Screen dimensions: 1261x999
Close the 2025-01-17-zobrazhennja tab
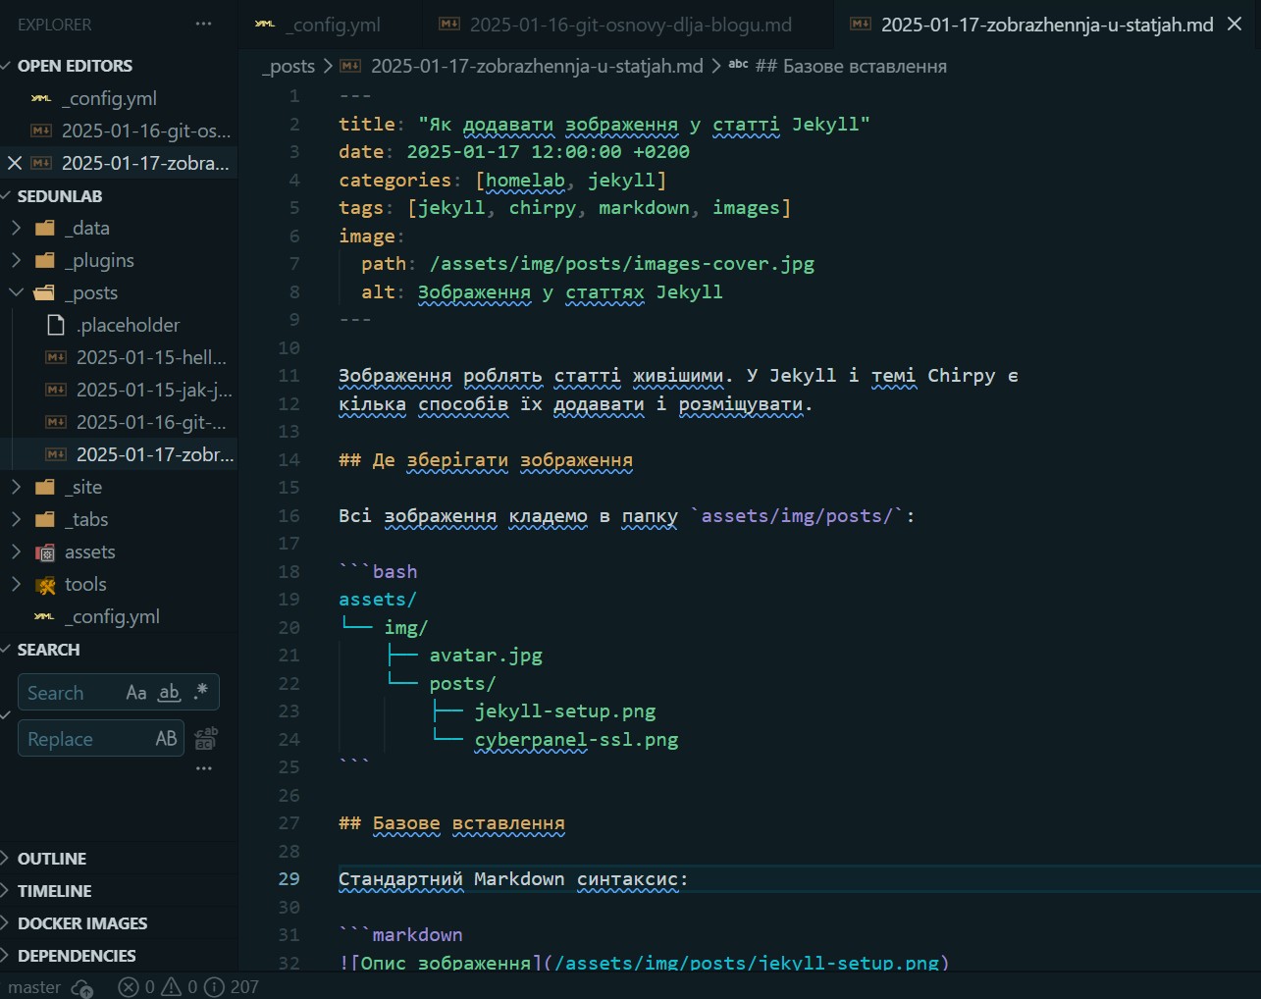point(1235,25)
